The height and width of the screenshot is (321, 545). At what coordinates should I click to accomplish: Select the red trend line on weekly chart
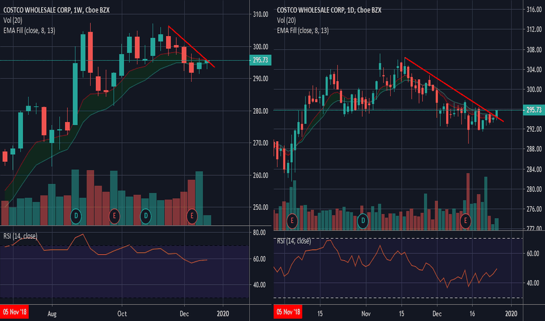[x=192, y=47]
